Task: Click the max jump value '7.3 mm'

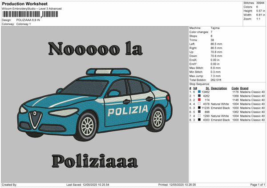Action: pyautogui.click(x=215, y=76)
